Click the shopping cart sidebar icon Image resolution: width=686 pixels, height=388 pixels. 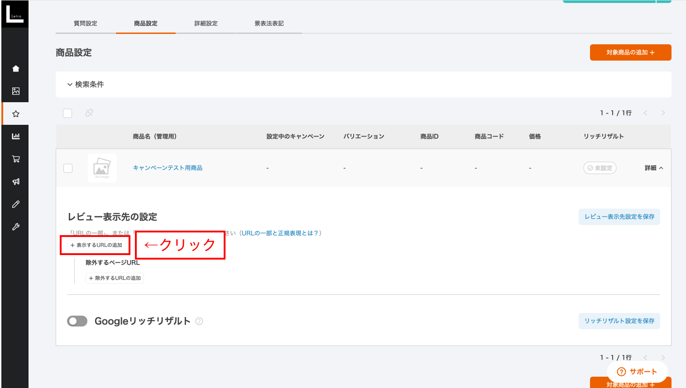click(16, 159)
